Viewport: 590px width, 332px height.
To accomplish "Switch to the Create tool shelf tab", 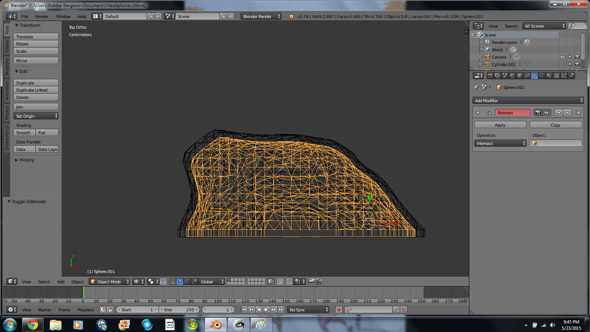I will (x=7, y=46).
